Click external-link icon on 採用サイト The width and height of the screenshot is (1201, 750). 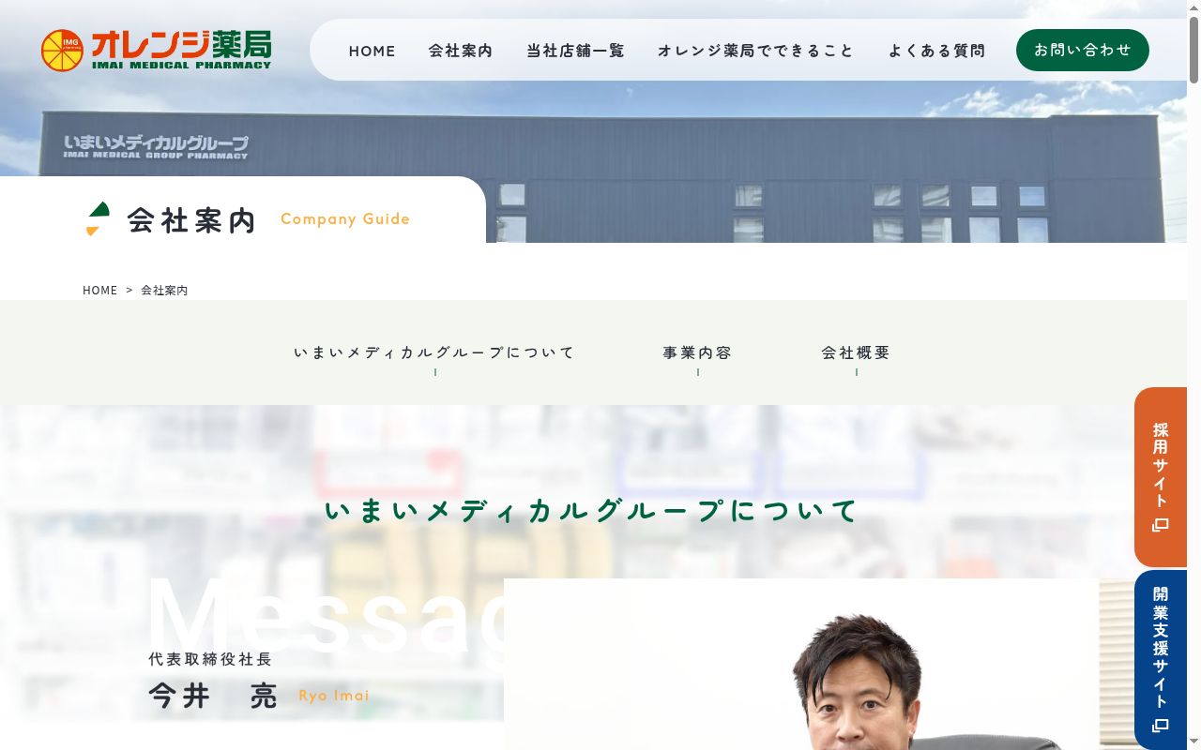1161,525
